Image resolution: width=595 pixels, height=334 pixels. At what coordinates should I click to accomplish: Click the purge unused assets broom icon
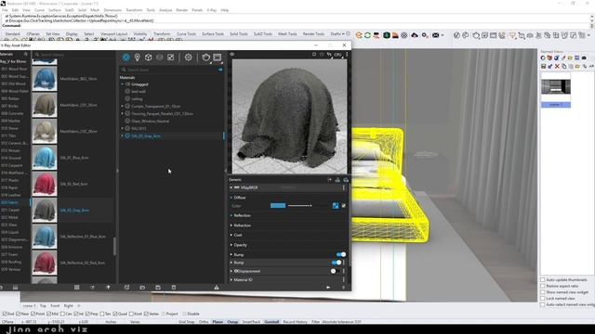(217, 288)
